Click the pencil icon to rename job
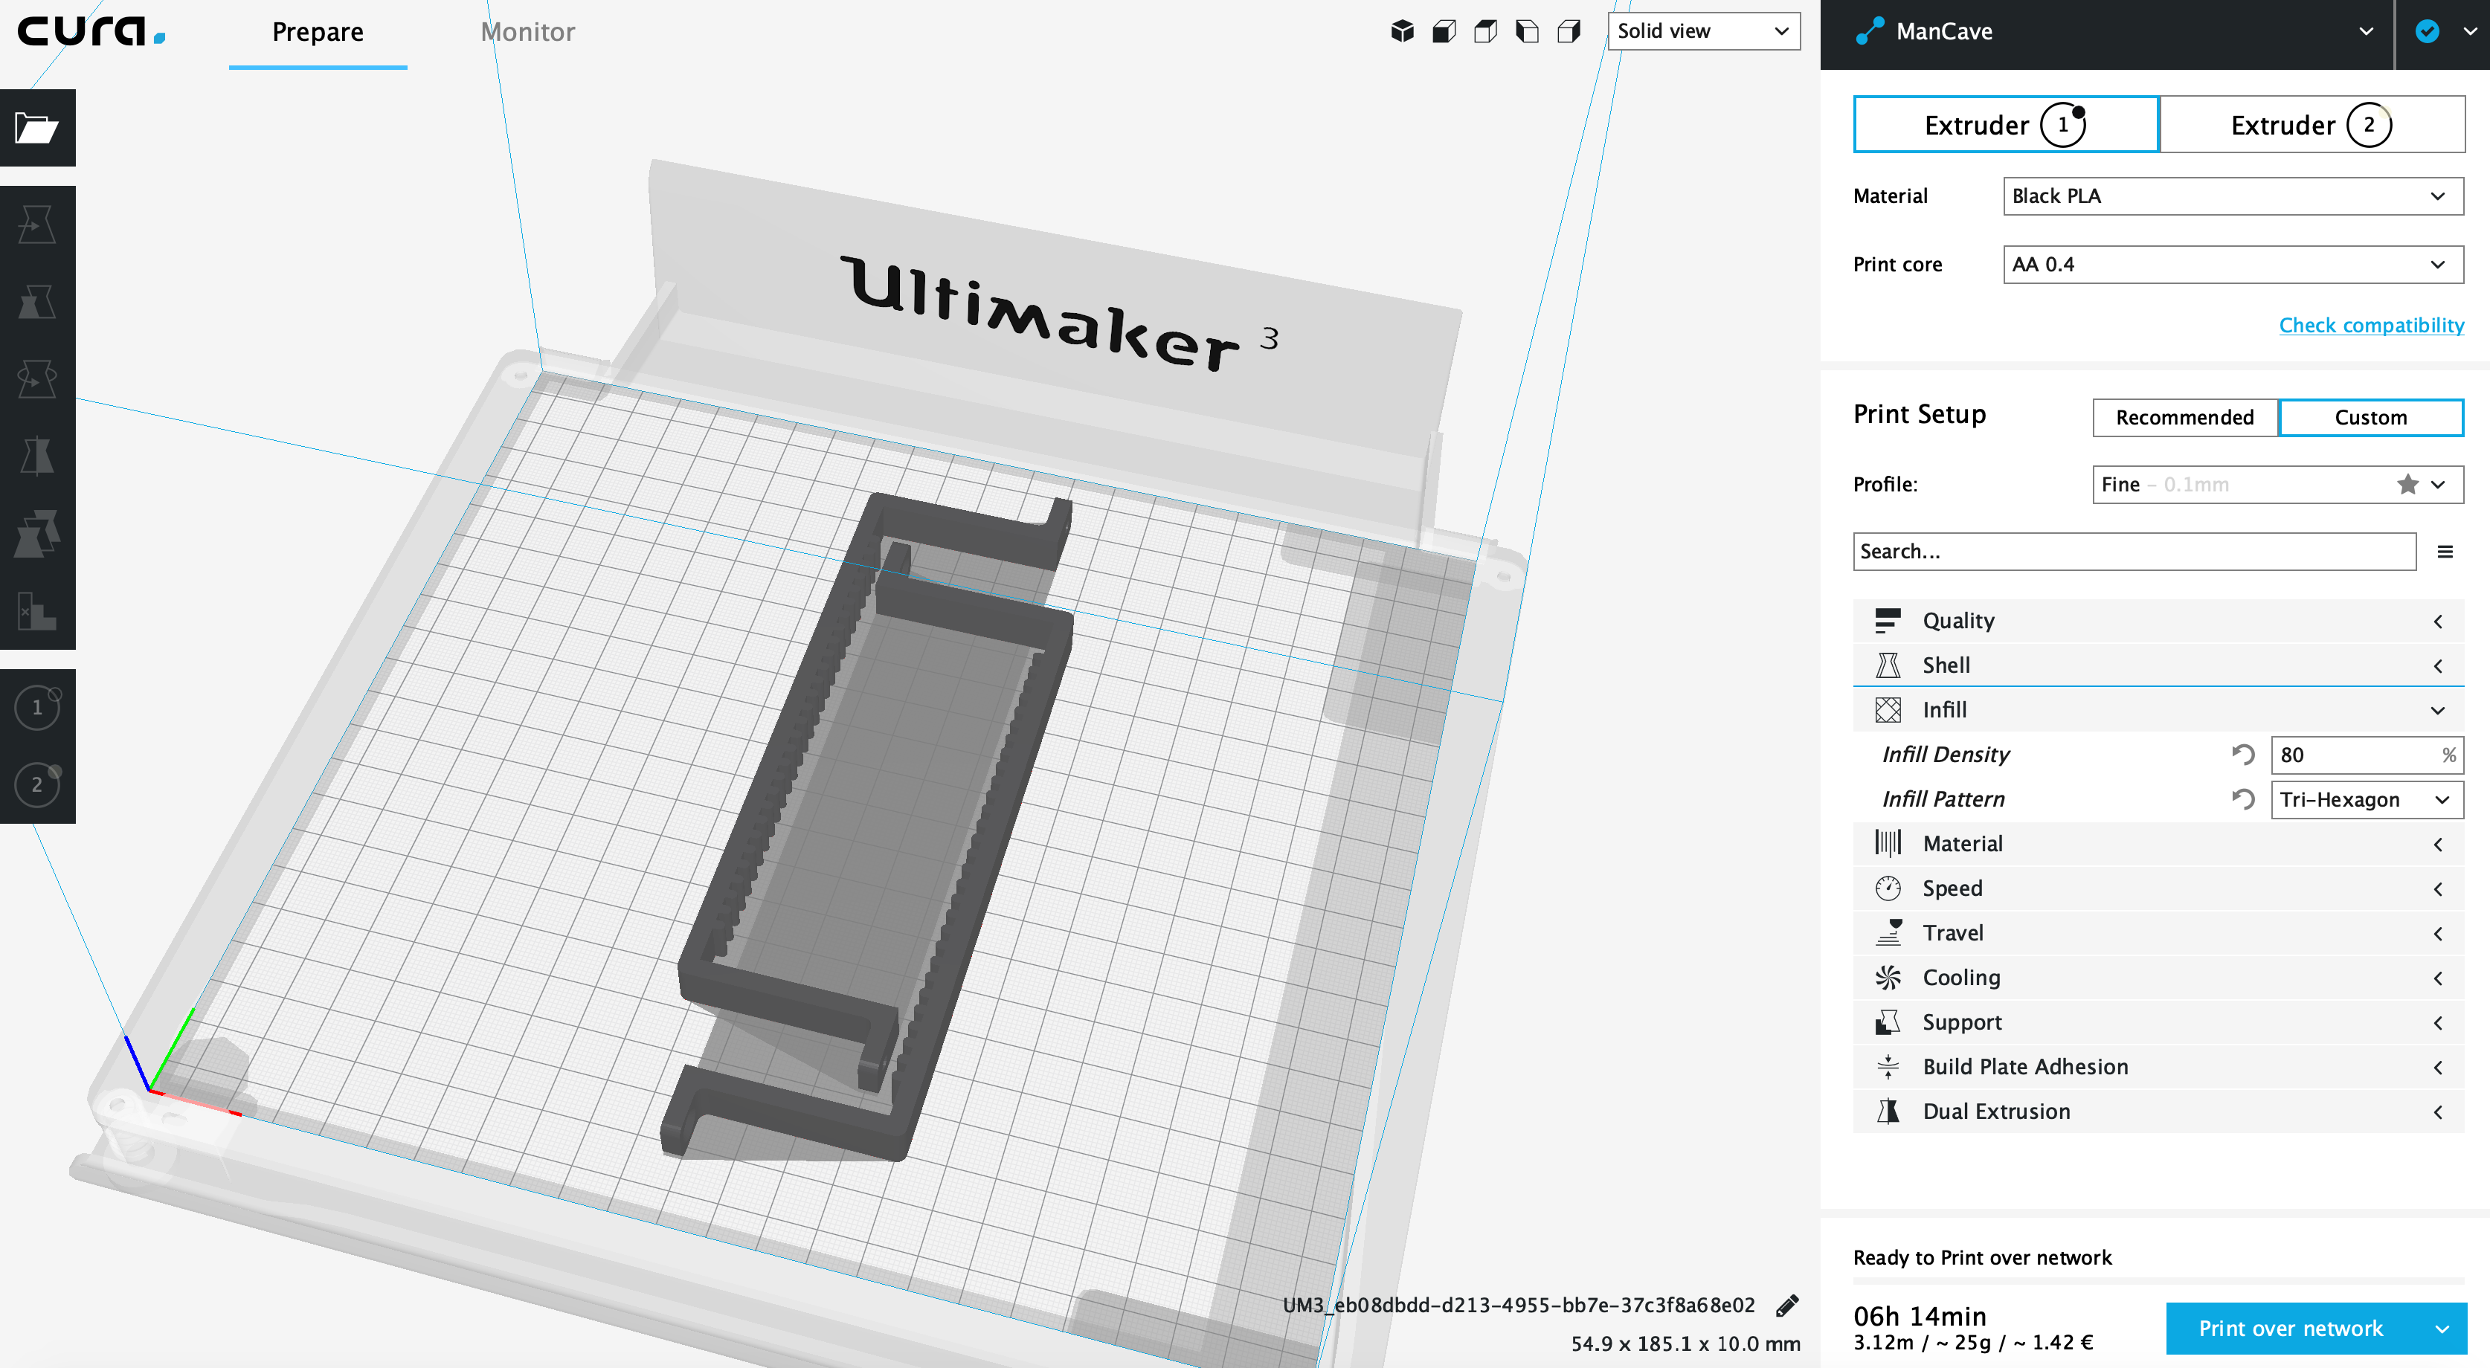Viewport: 2490px width, 1368px height. (x=1787, y=1306)
